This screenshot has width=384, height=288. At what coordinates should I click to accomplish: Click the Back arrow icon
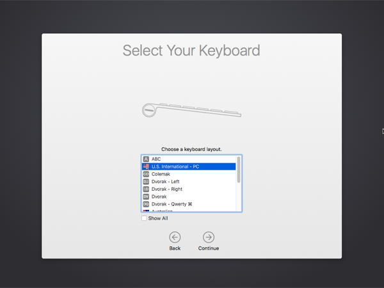tap(175, 237)
